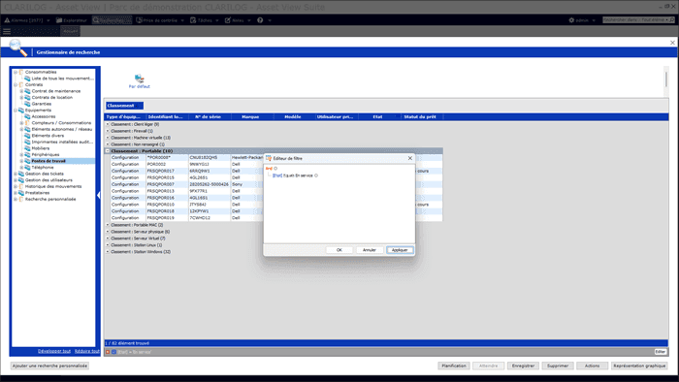Select Recherche personnalisée tree node
The width and height of the screenshot is (679, 382).
pos(50,199)
